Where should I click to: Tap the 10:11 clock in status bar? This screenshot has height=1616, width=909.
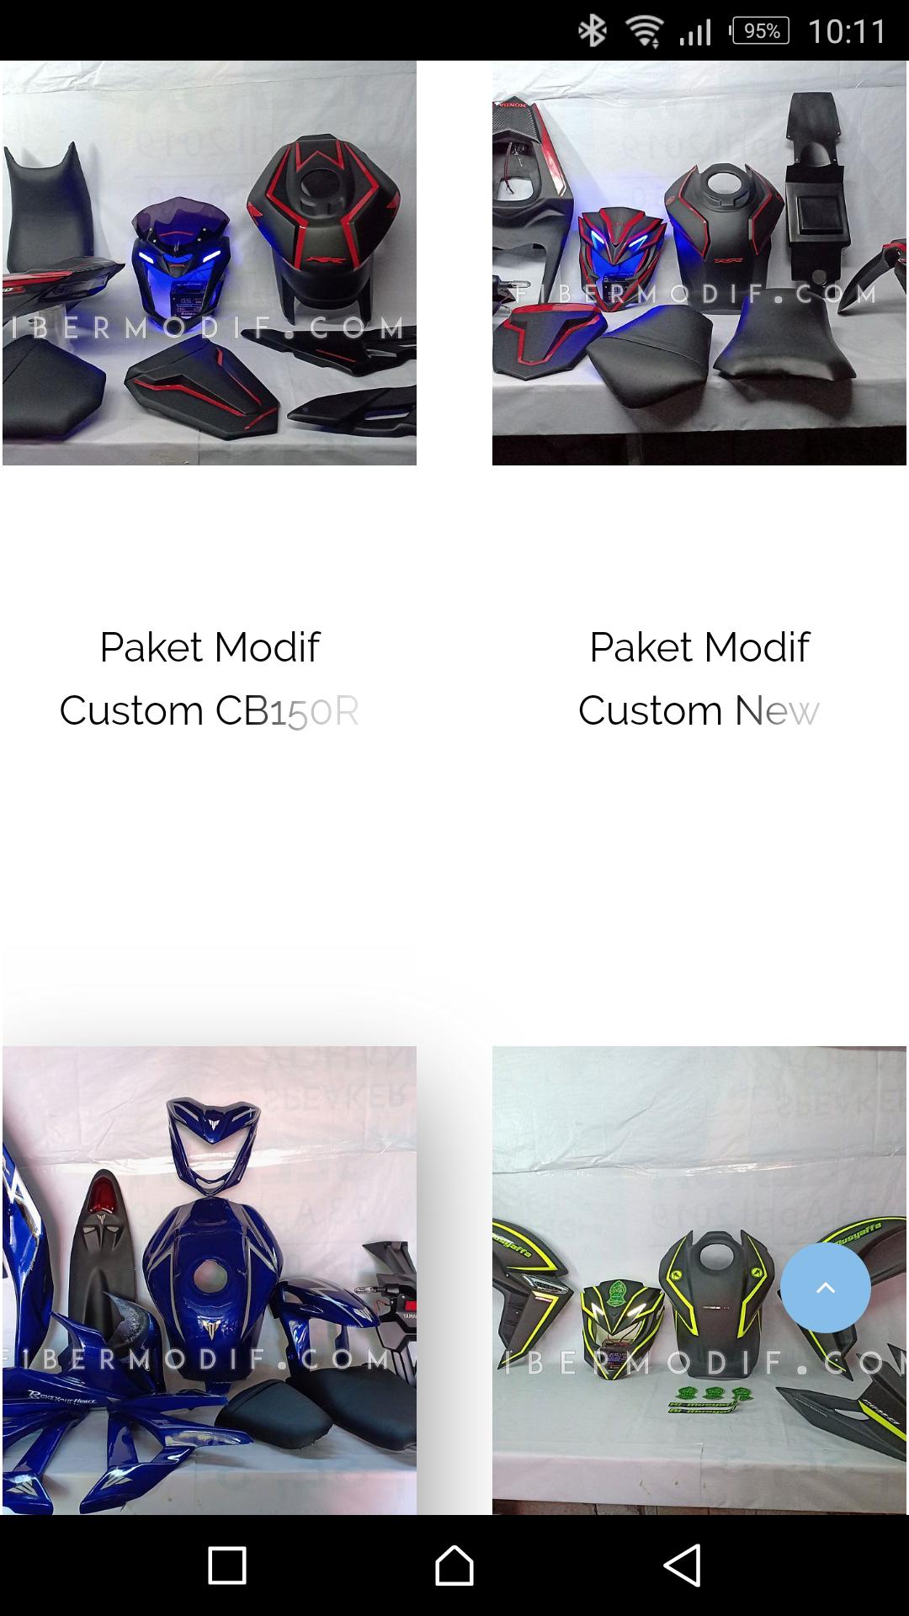point(847,32)
